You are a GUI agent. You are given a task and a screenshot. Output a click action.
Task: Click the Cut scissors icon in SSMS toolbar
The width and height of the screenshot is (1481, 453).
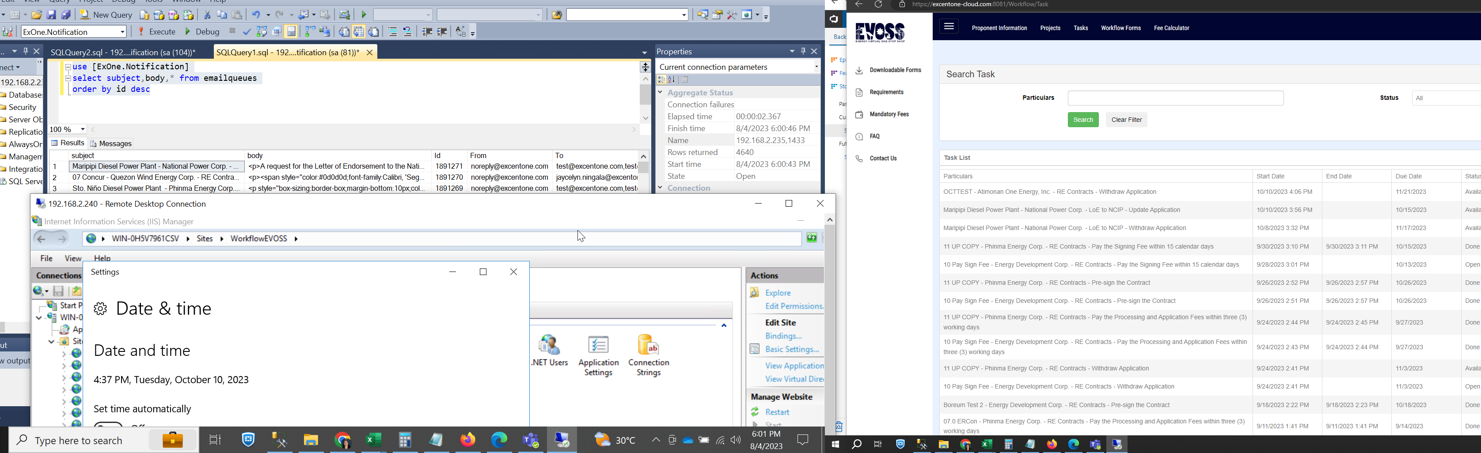tap(207, 15)
